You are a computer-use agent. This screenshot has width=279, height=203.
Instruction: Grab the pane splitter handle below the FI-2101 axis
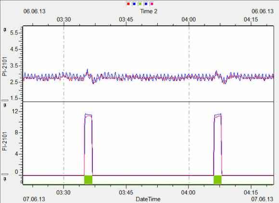tap(5, 174)
